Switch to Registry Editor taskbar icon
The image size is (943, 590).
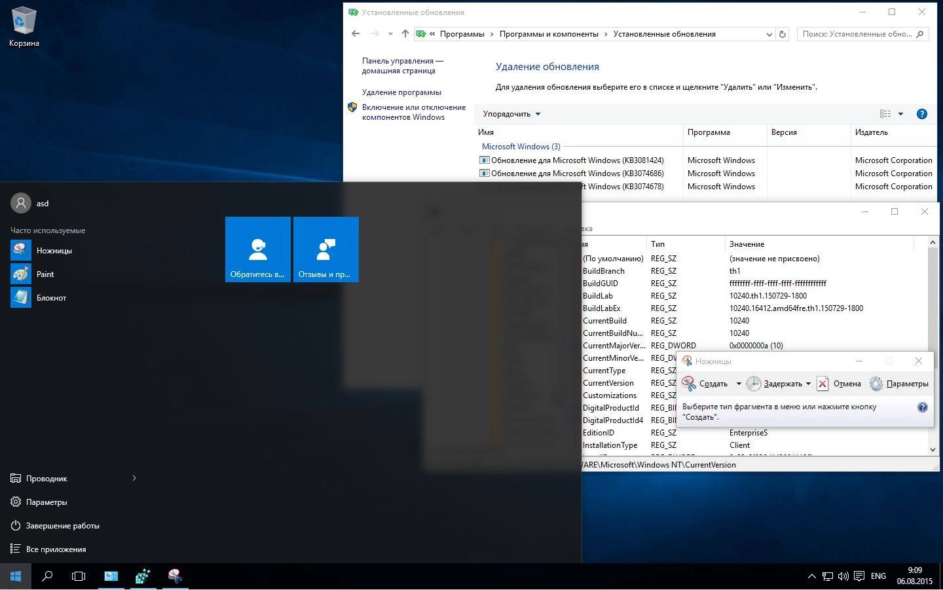(143, 576)
